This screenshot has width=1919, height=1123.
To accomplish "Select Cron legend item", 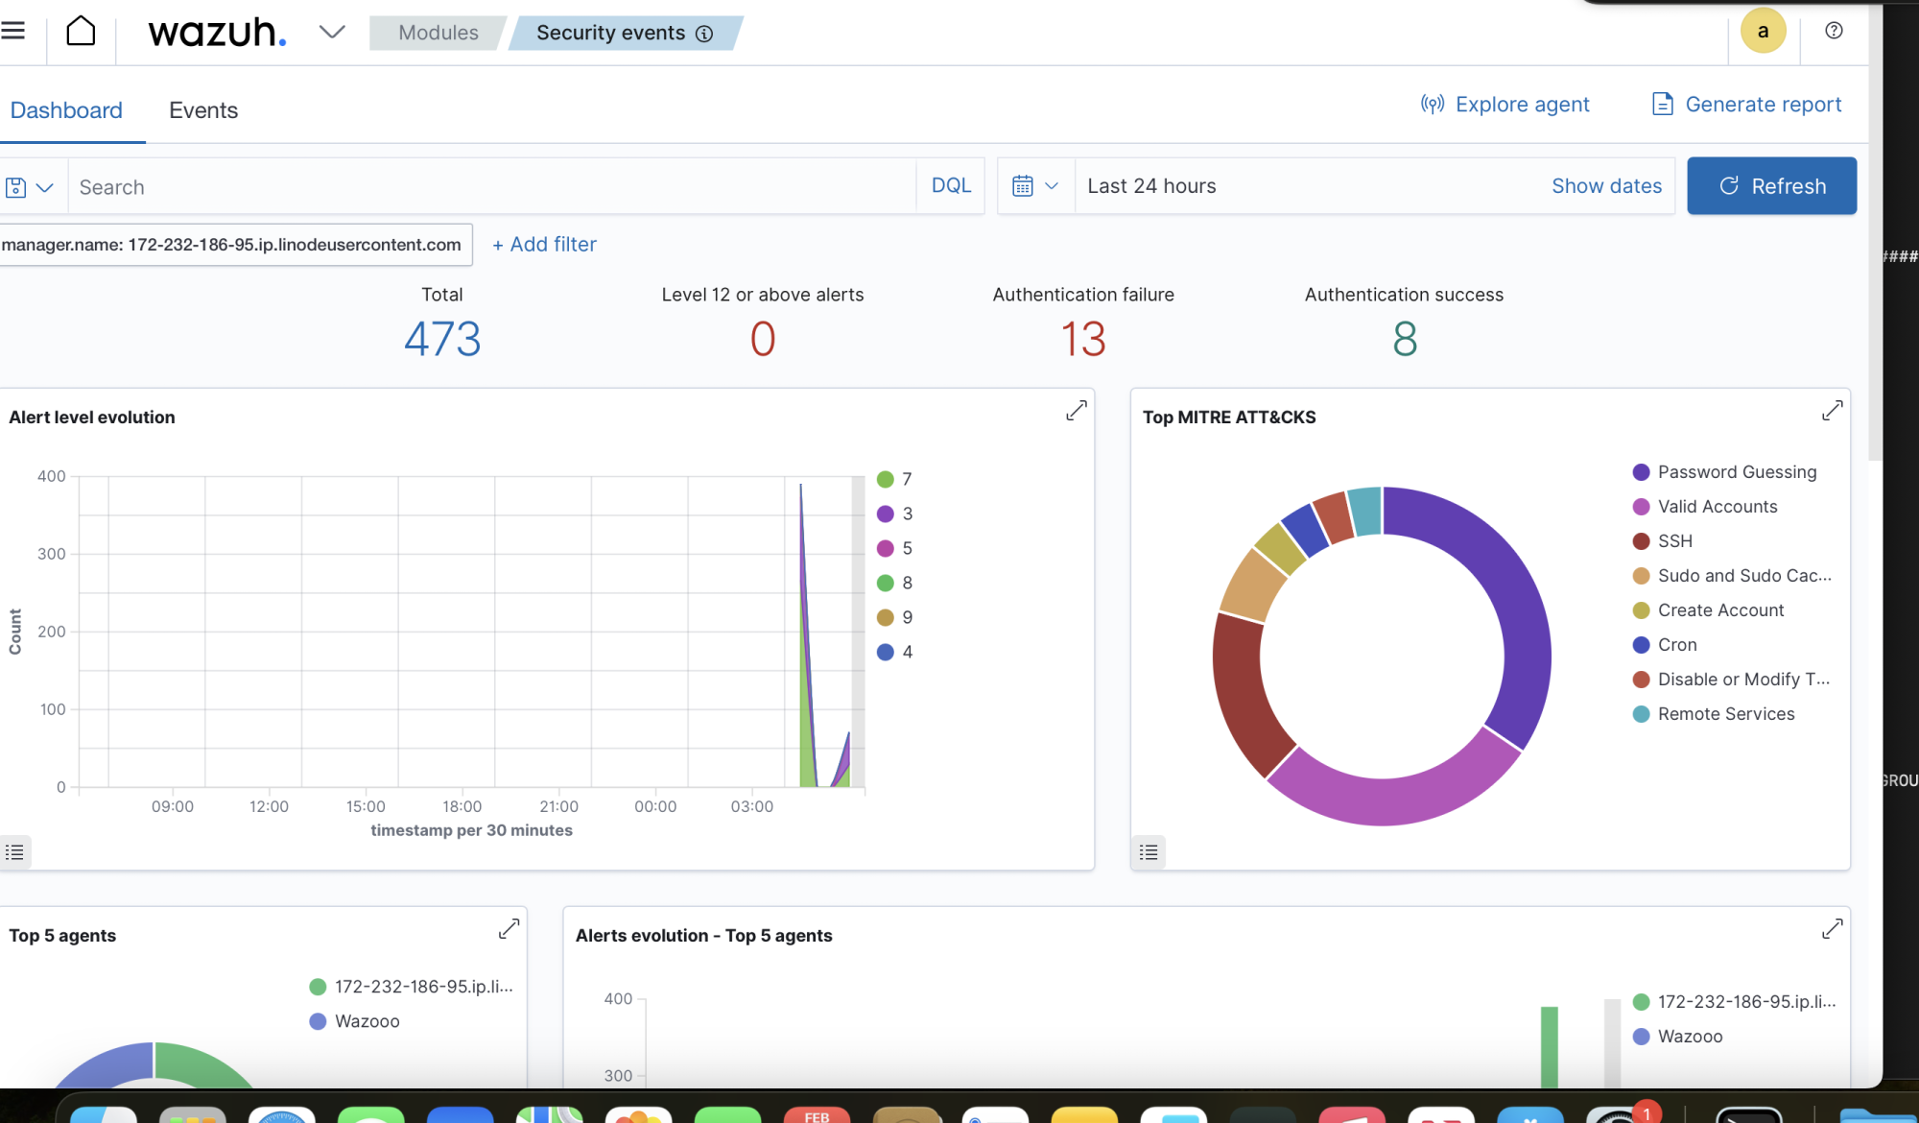I will click(x=1665, y=645).
